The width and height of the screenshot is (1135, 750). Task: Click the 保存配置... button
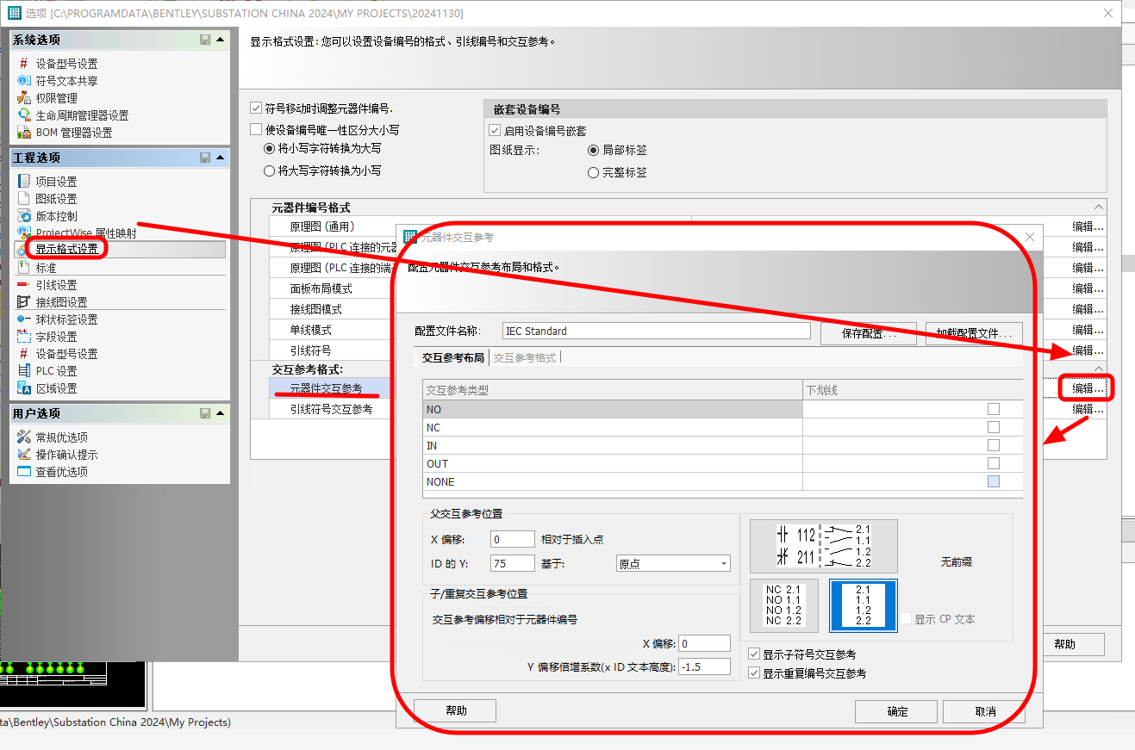pyautogui.click(x=868, y=334)
